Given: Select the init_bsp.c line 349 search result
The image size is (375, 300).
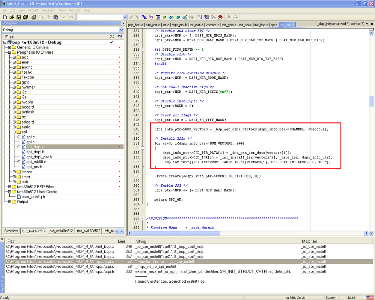Looking at the screenshot, I should click(189, 247).
